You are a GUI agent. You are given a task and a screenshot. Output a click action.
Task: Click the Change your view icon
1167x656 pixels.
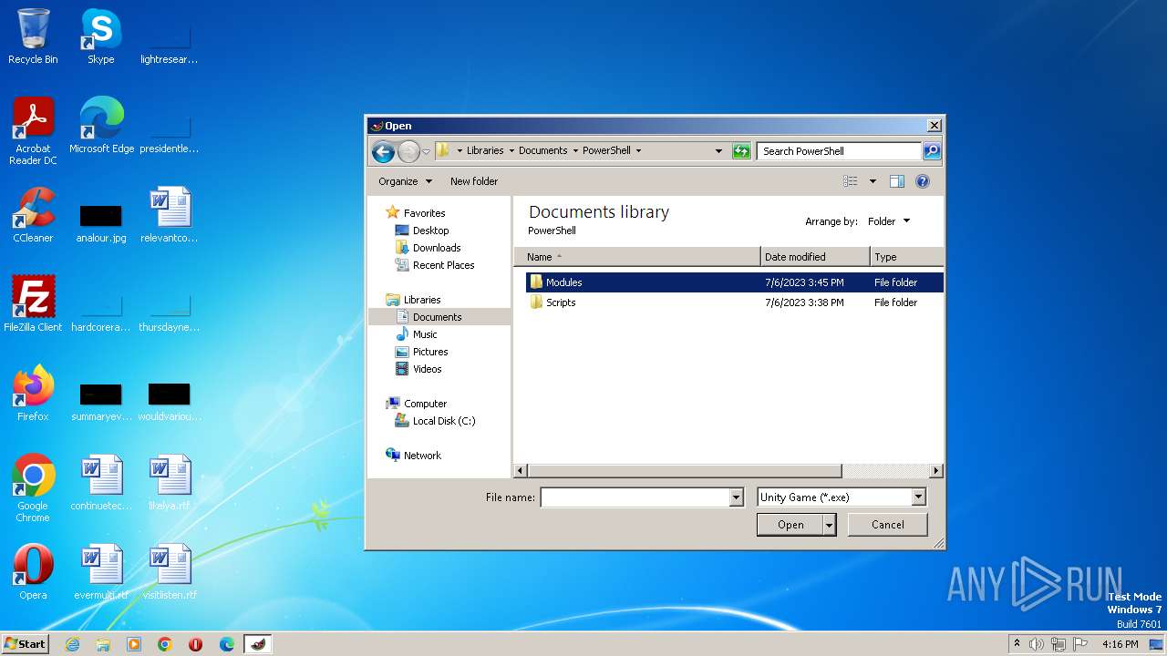pos(851,181)
